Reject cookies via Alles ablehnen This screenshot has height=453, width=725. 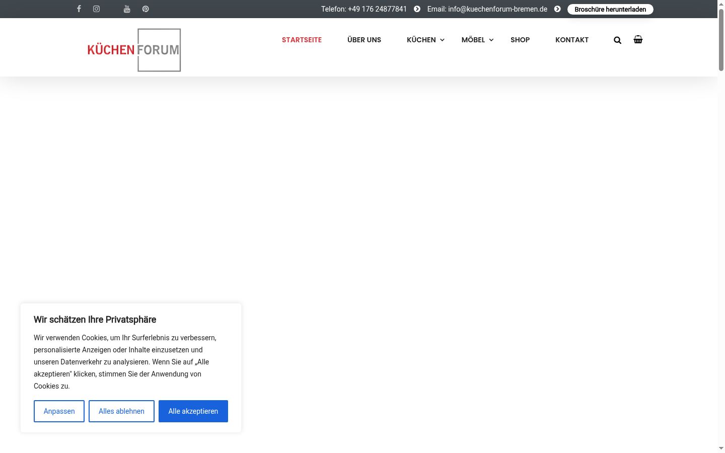click(x=121, y=411)
